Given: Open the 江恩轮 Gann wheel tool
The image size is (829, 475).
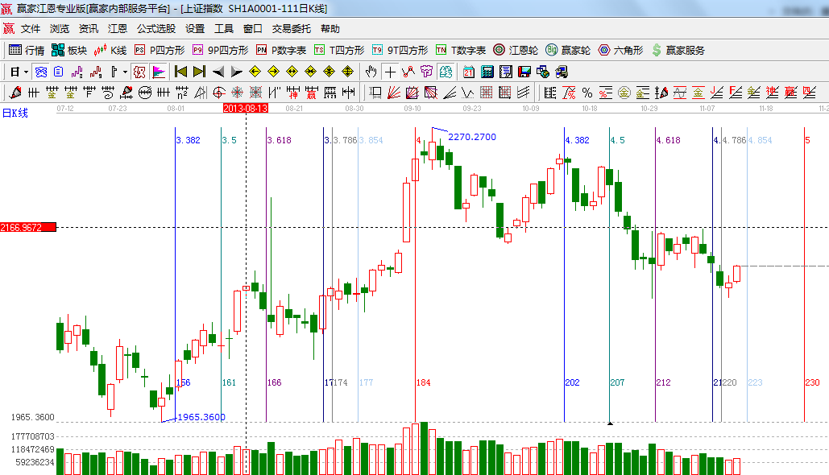Looking at the screenshot, I should coord(516,50).
